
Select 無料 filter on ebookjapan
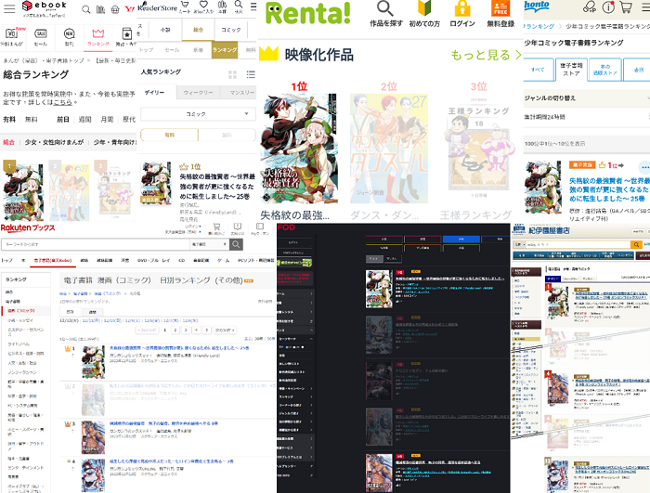[x=31, y=120]
